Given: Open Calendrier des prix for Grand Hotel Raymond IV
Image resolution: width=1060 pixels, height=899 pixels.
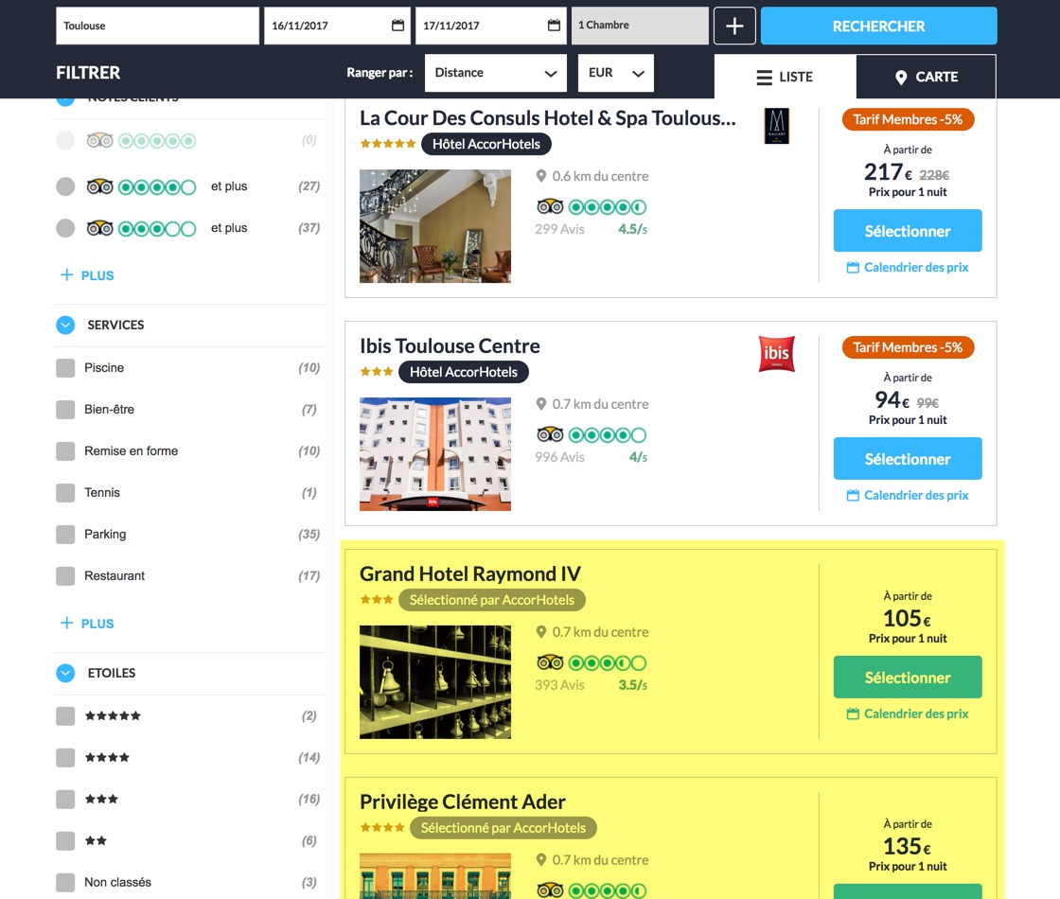Looking at the screenshot, I should [908, 714].
